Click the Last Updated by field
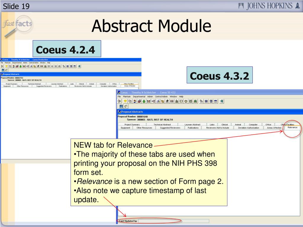Viewport: 303px width, 227px height. tap(174, 221)
